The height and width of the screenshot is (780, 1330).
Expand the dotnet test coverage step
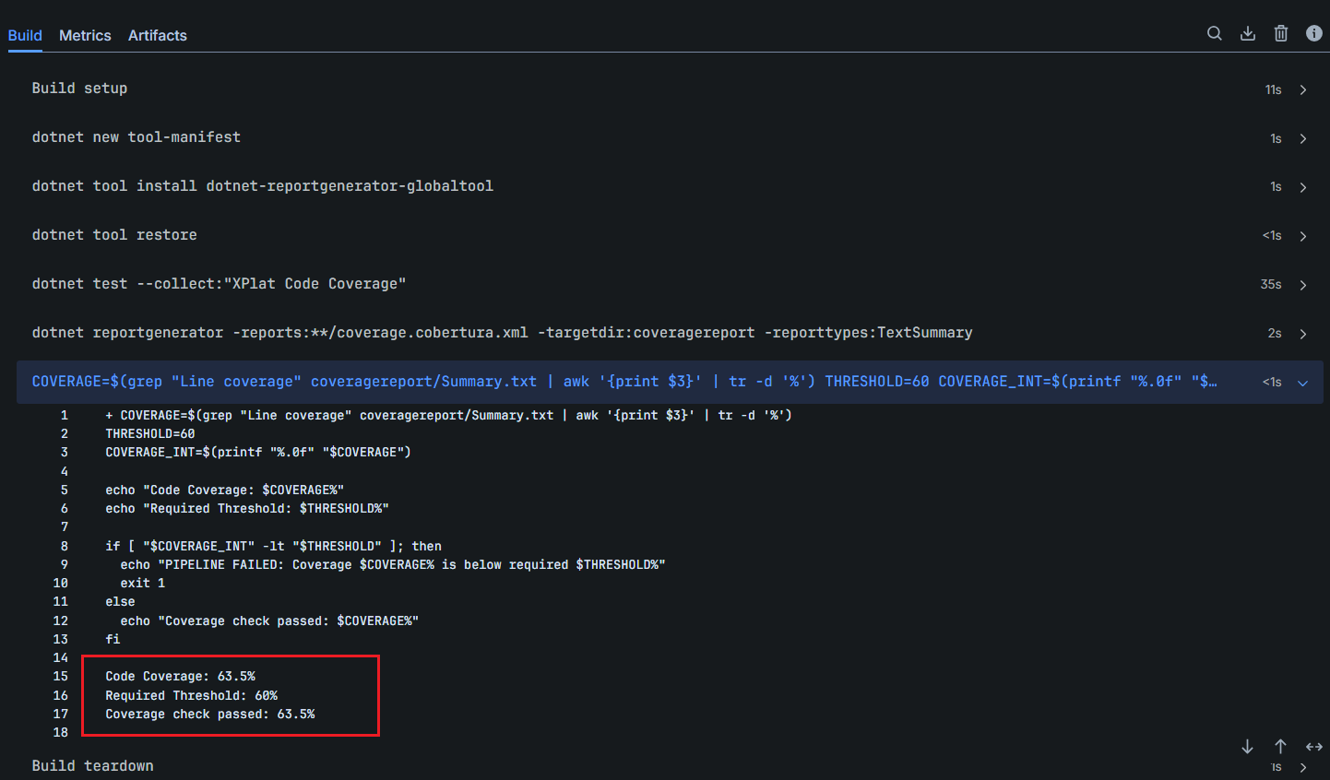tap(1302, 284)
